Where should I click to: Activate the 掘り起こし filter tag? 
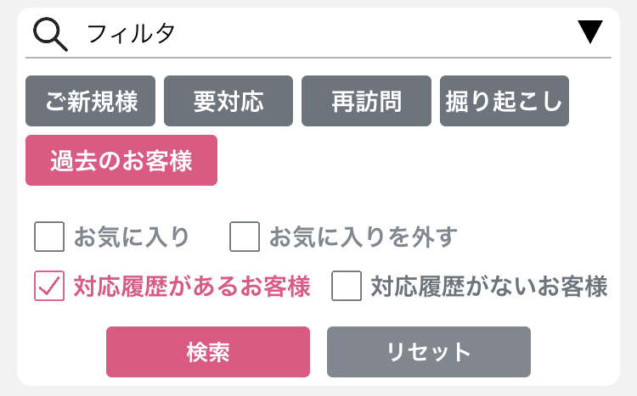point(505,101)
